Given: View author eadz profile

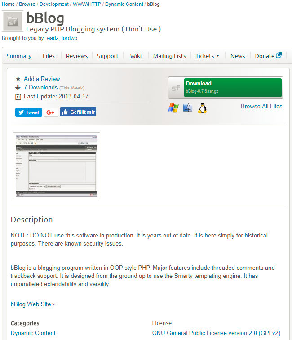Looking at the screenshot, I should pyautogui.click(x=53, y=38).
